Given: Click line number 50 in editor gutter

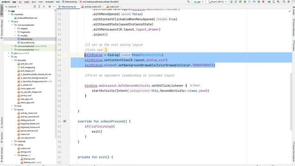Looking at the screenshot, I should (59, 101).
